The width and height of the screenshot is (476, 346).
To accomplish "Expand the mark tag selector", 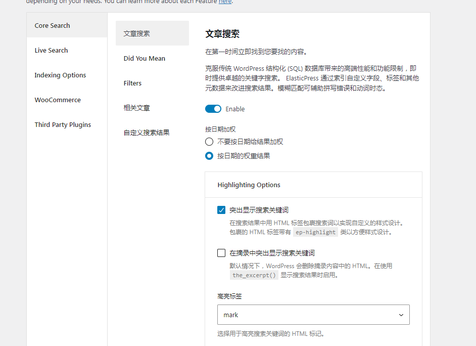I will pos(313,315).
